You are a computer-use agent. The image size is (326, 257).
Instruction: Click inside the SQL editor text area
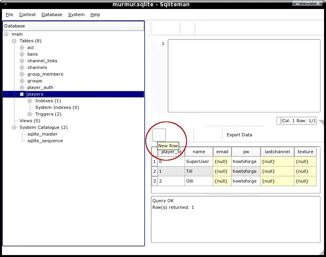(x=244, y=76)
